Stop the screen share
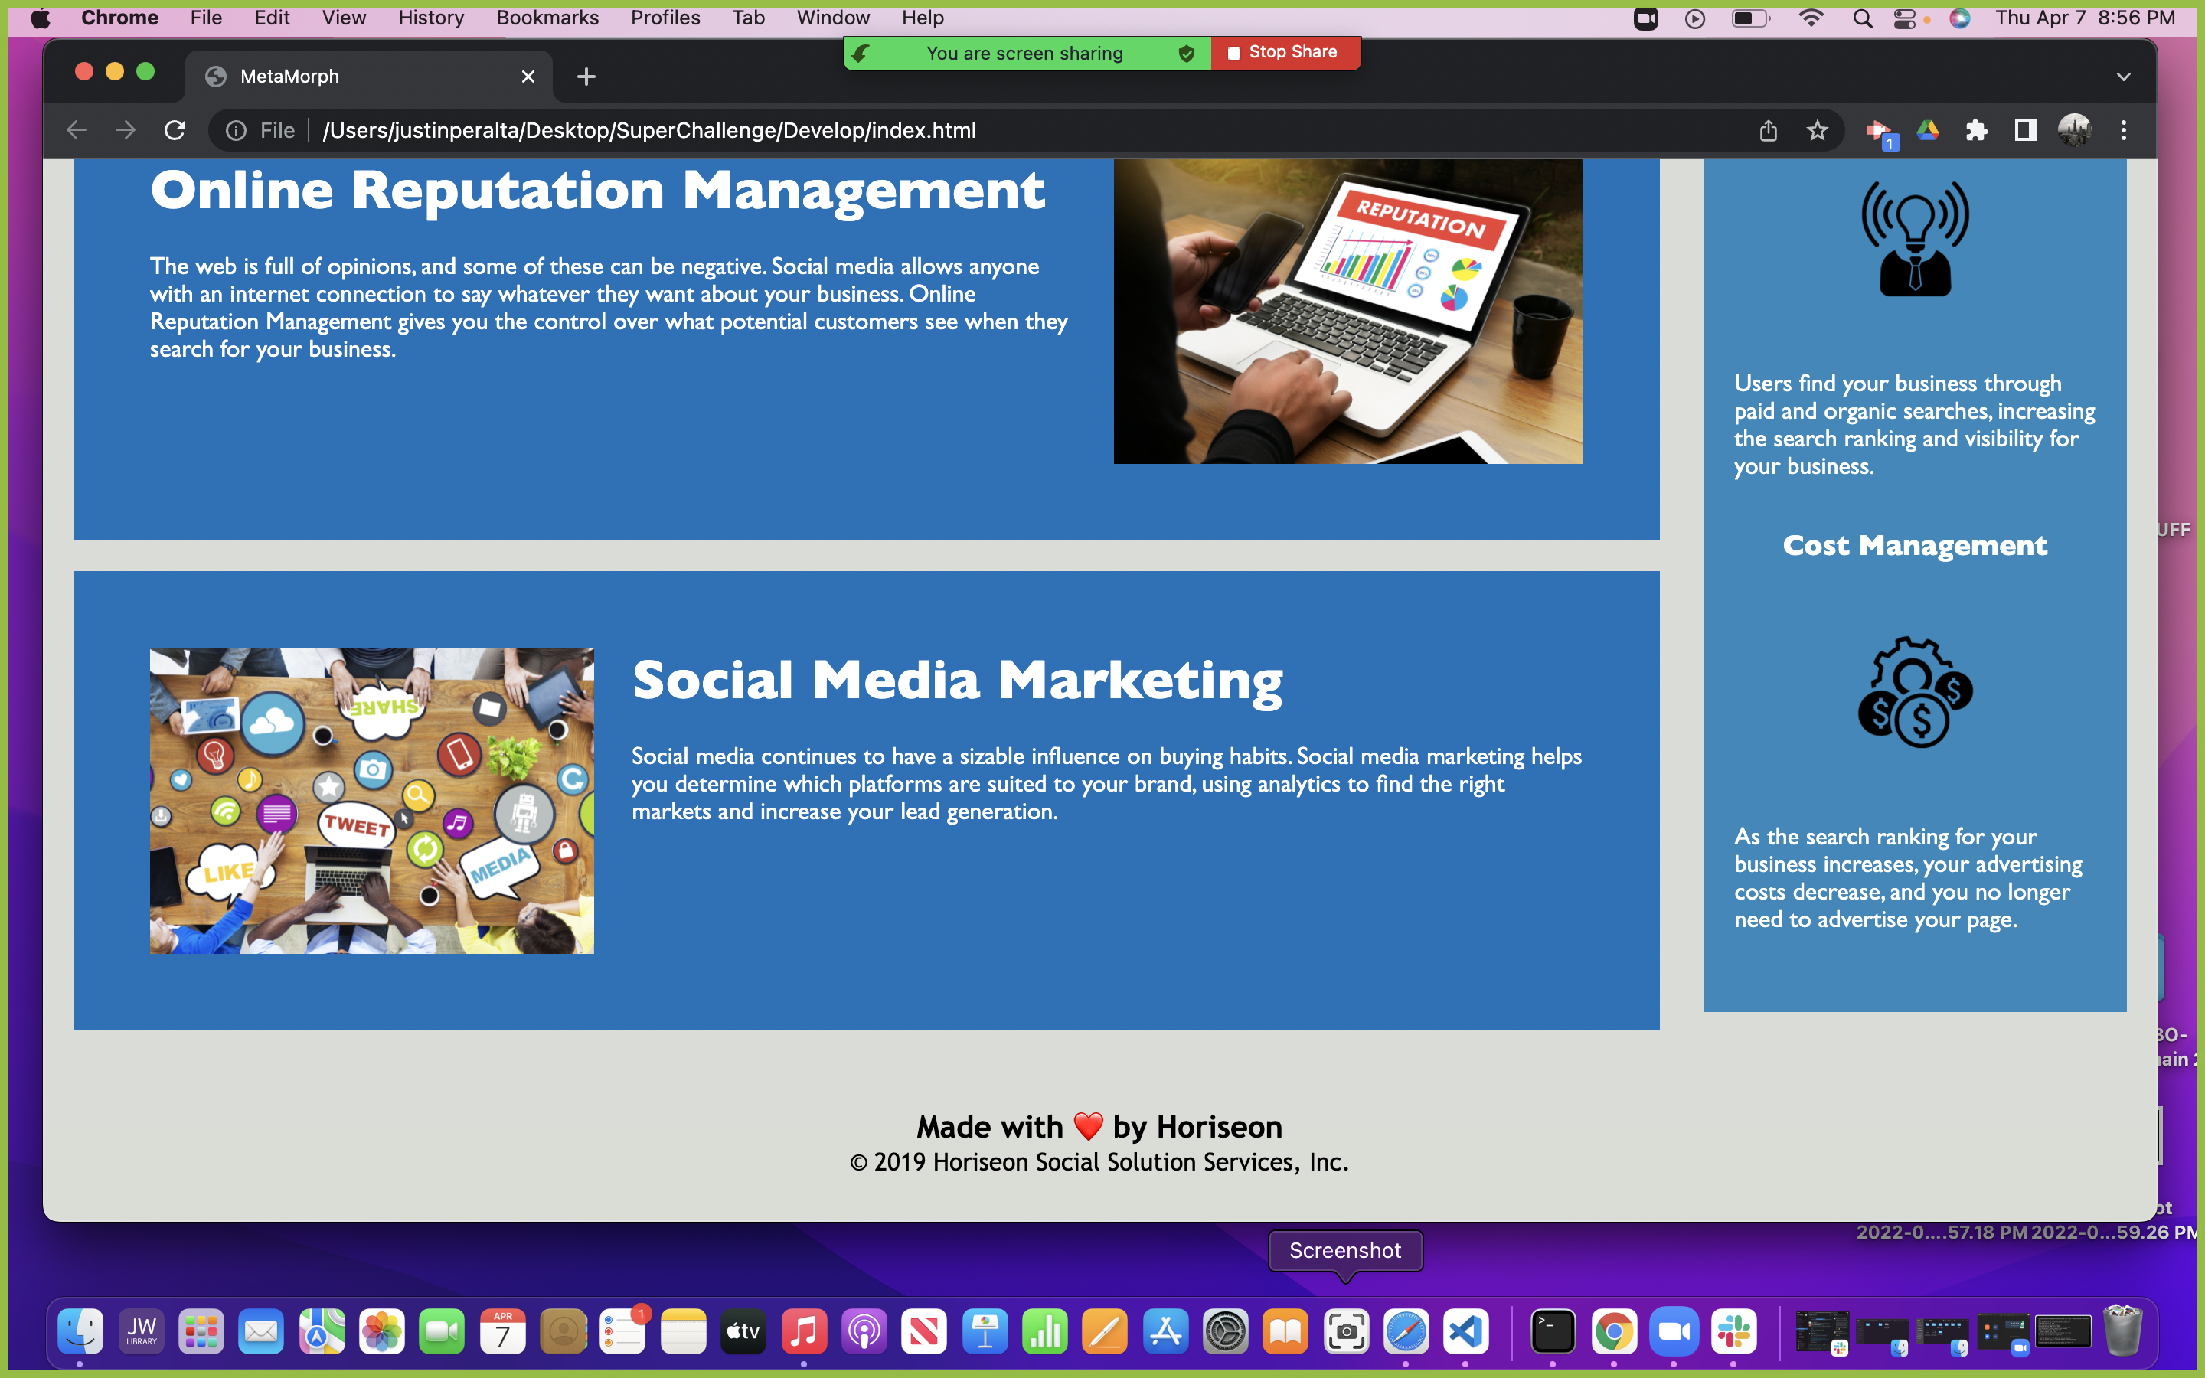Screen dimensions: 2205x1378 pyautogui.click(x=1285, y=53)
